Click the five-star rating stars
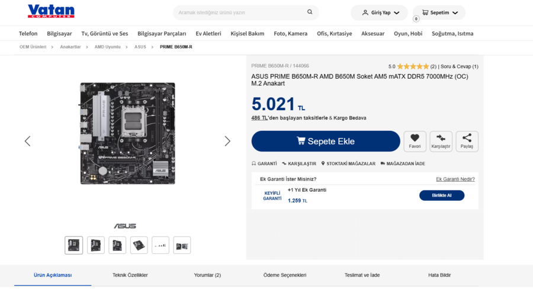 [x=413, y=66]
